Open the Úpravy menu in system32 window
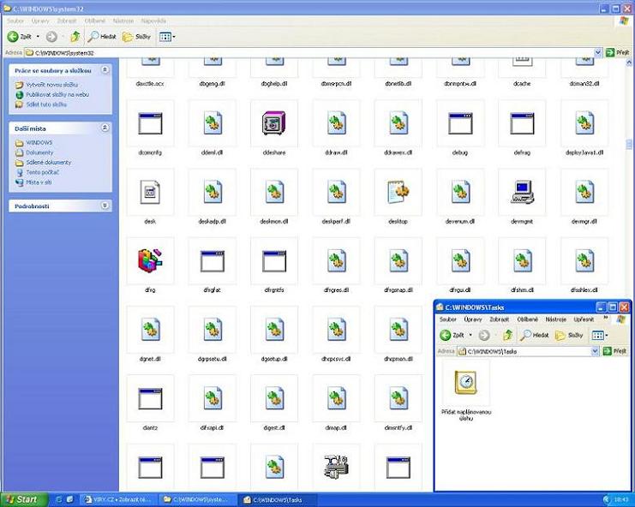 coord(40,21)
